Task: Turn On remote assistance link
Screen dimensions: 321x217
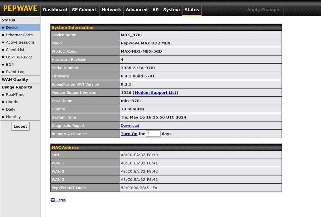Action: pos(129,134)
